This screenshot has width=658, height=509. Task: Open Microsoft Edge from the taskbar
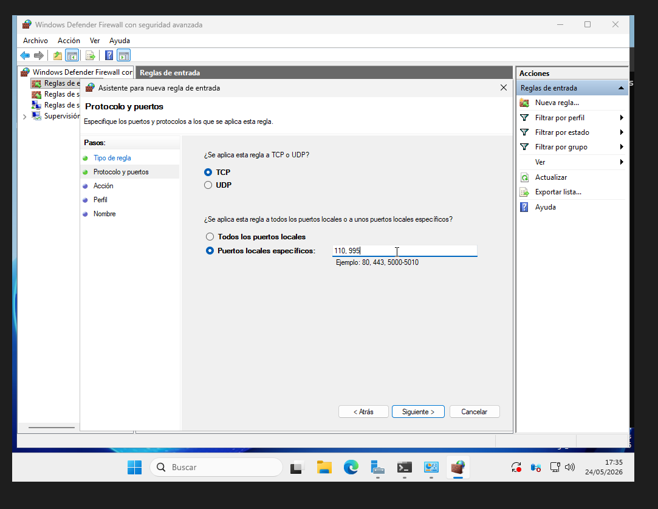click(x=351, y=467)
